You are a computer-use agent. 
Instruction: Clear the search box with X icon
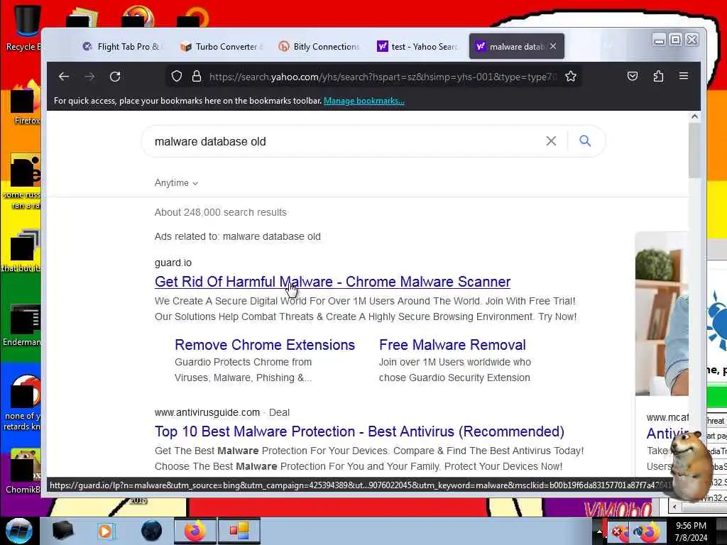(x=551, y=141)
